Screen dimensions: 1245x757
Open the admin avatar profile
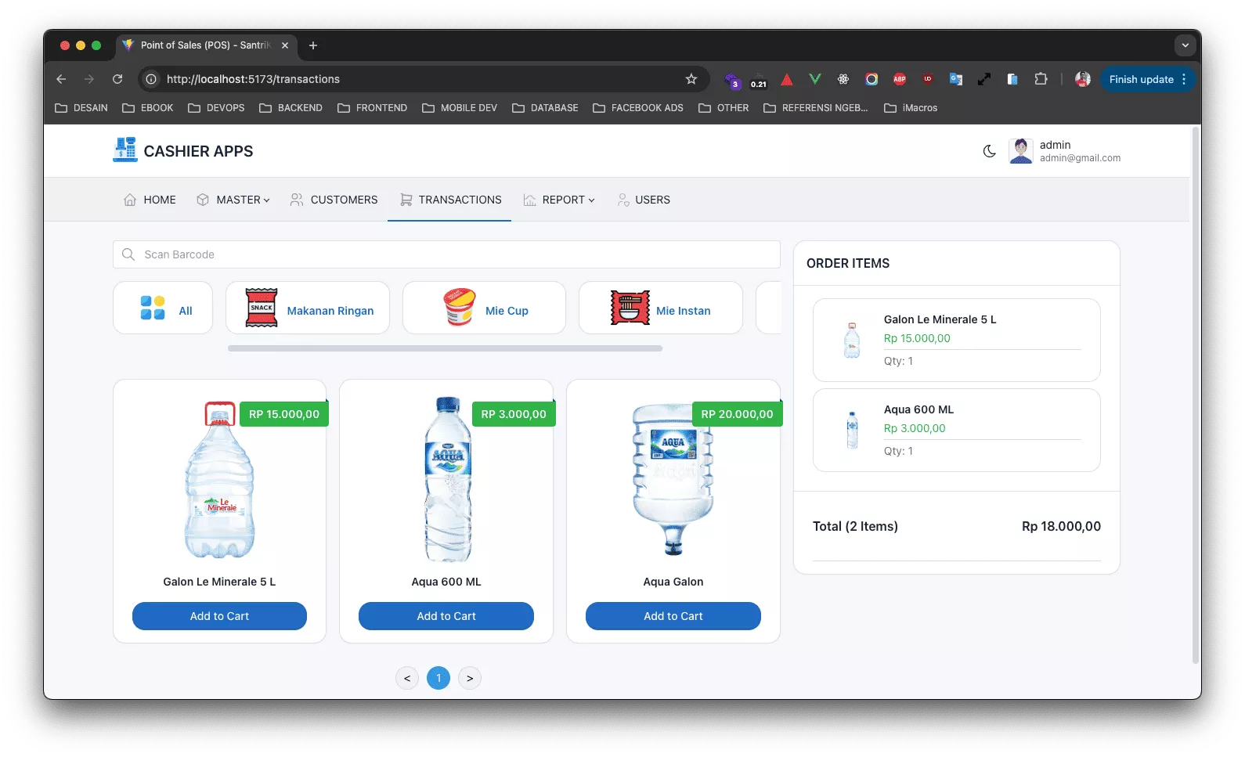coord(1020,151)
